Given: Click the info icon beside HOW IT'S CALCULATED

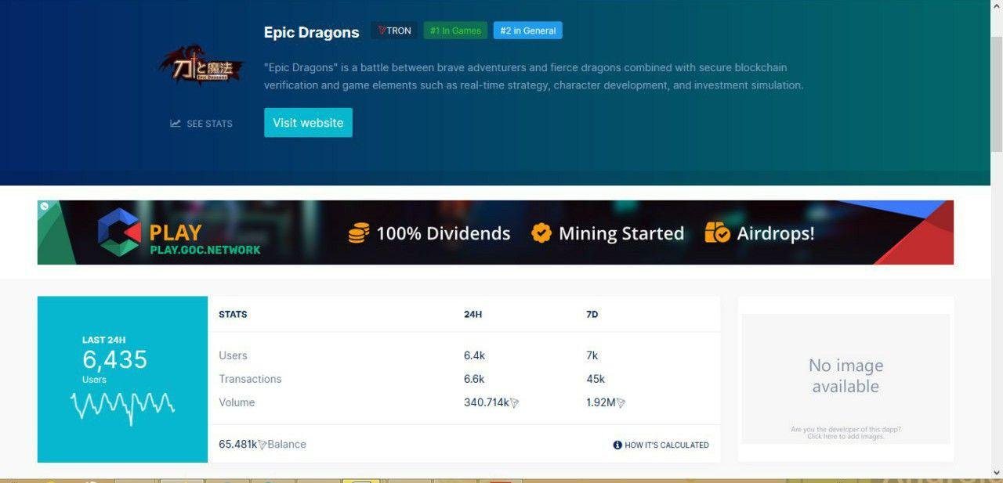Looking at the screenshot, I should (x=617, y=445).
